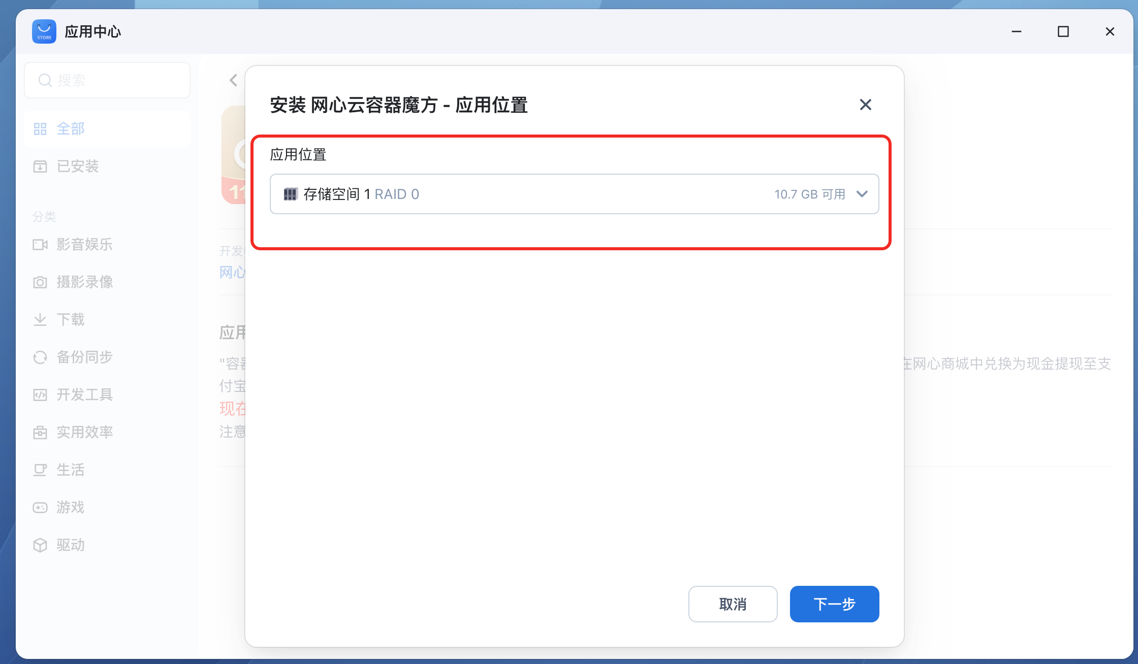The width and height of the screenshot is (1138, 664).
Task: Click the 搜索 search input field
Action: pos(107,80)
